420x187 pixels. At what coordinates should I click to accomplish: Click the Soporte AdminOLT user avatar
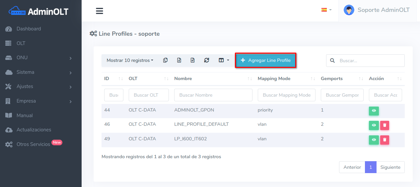pos(349,10)
